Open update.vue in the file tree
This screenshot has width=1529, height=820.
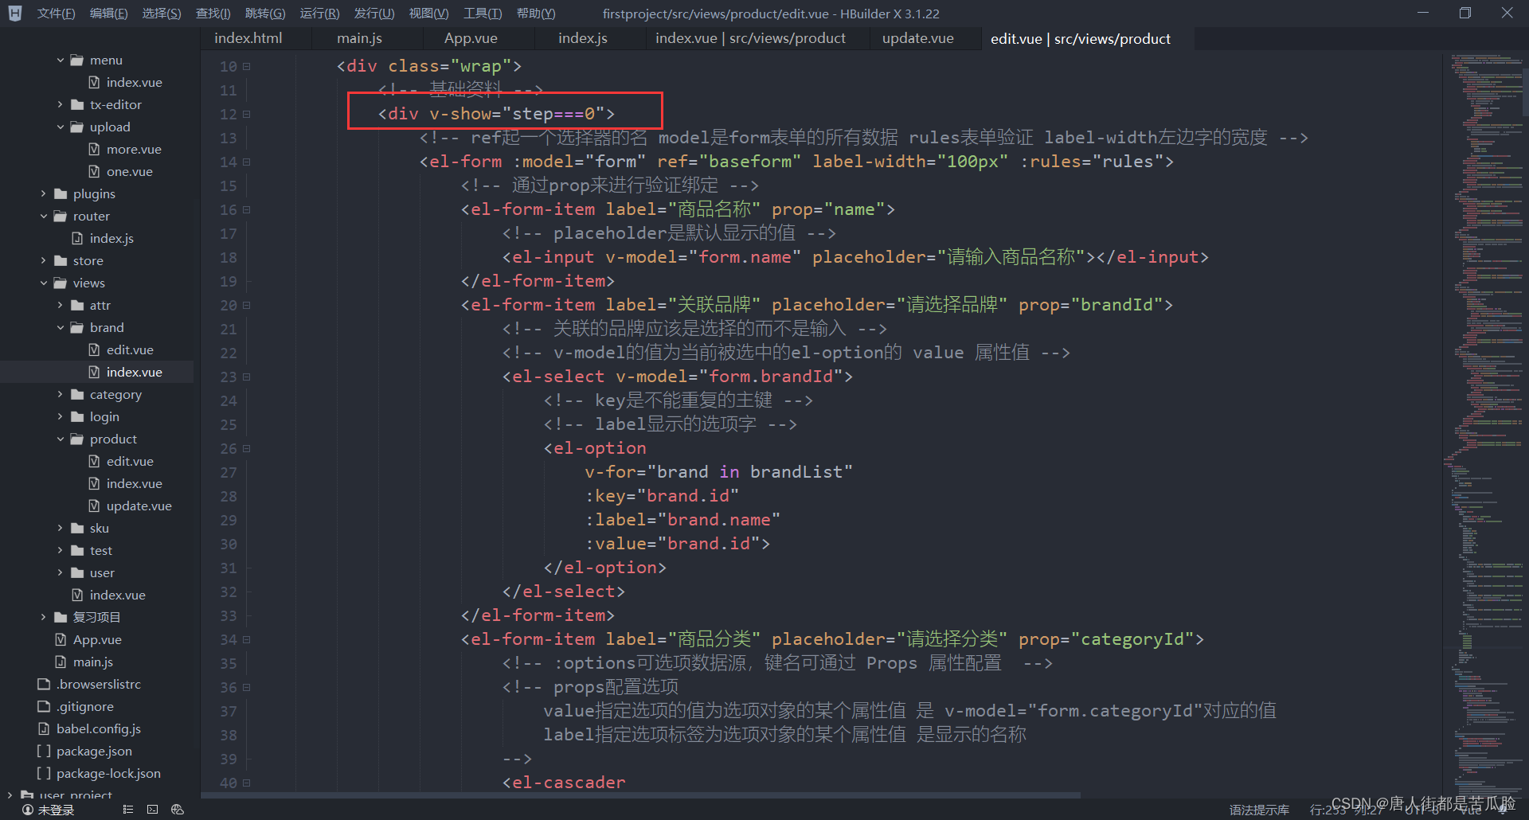139,506
